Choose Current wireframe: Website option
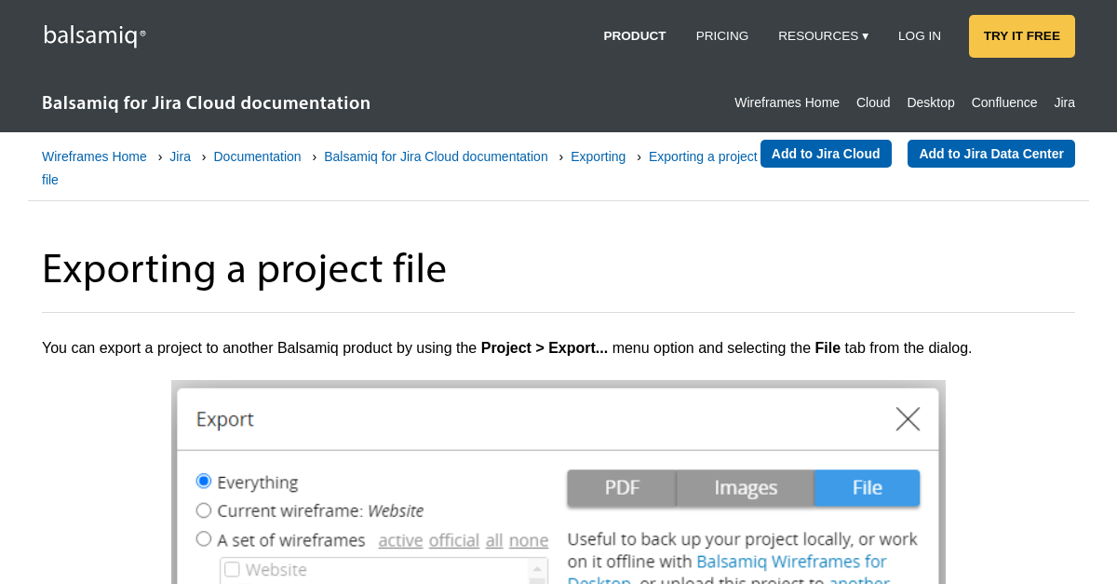Screen dimensions: 1117x584 (203, 509)
